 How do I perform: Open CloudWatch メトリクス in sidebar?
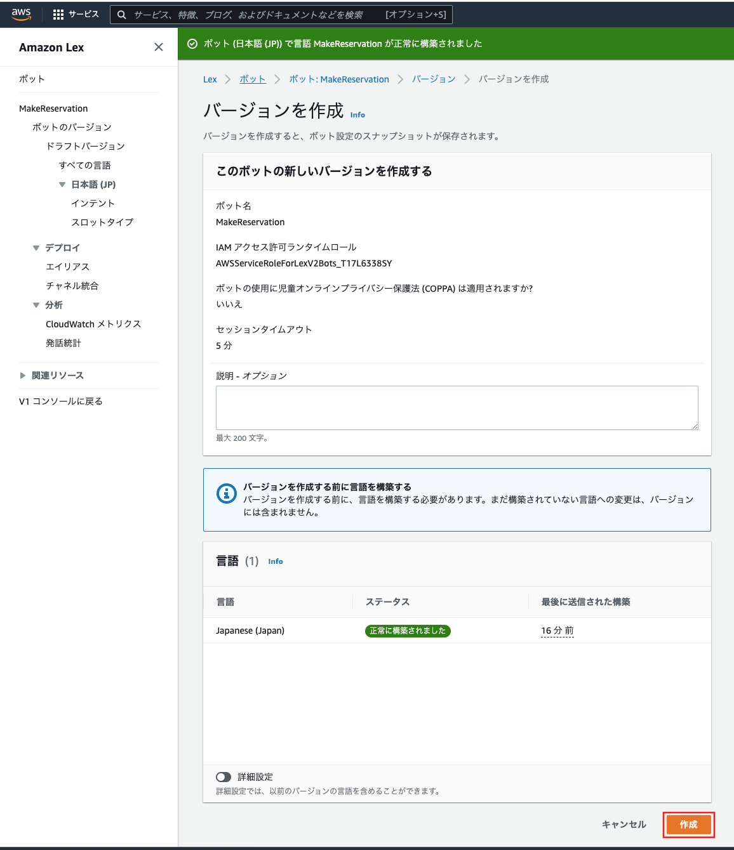(x=93, y=324)
